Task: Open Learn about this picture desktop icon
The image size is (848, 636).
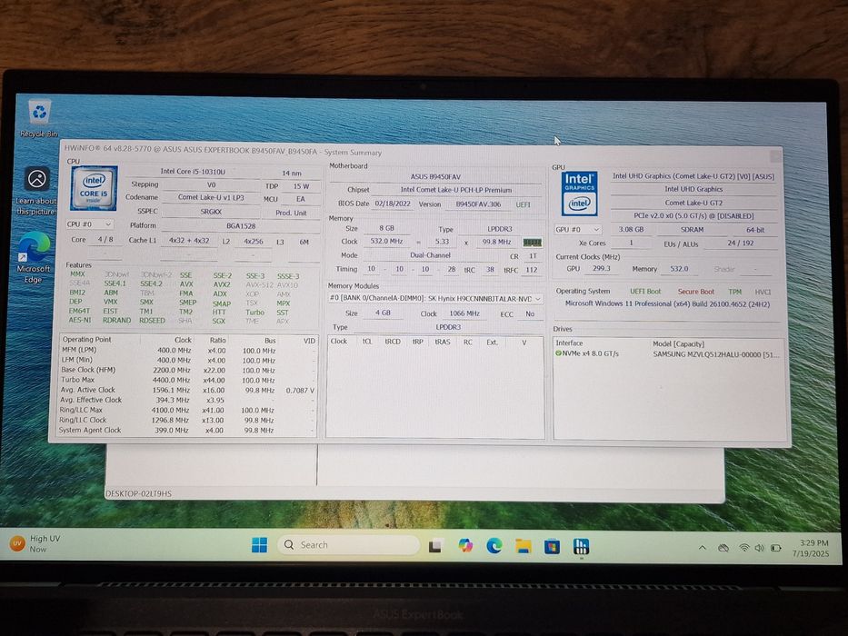Action: [36, 191]
